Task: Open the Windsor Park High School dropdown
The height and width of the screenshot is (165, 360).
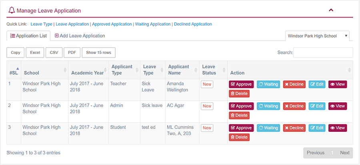Action: (317, 36)
